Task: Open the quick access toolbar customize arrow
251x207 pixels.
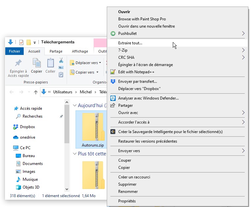Action: click(34, 42)
